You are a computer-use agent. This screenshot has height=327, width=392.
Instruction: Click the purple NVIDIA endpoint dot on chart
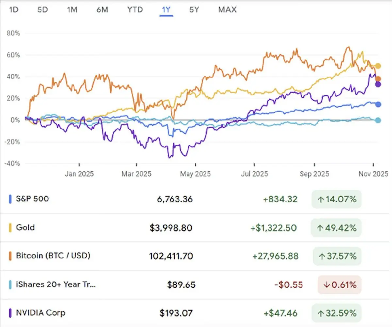(x=378, y=84)
